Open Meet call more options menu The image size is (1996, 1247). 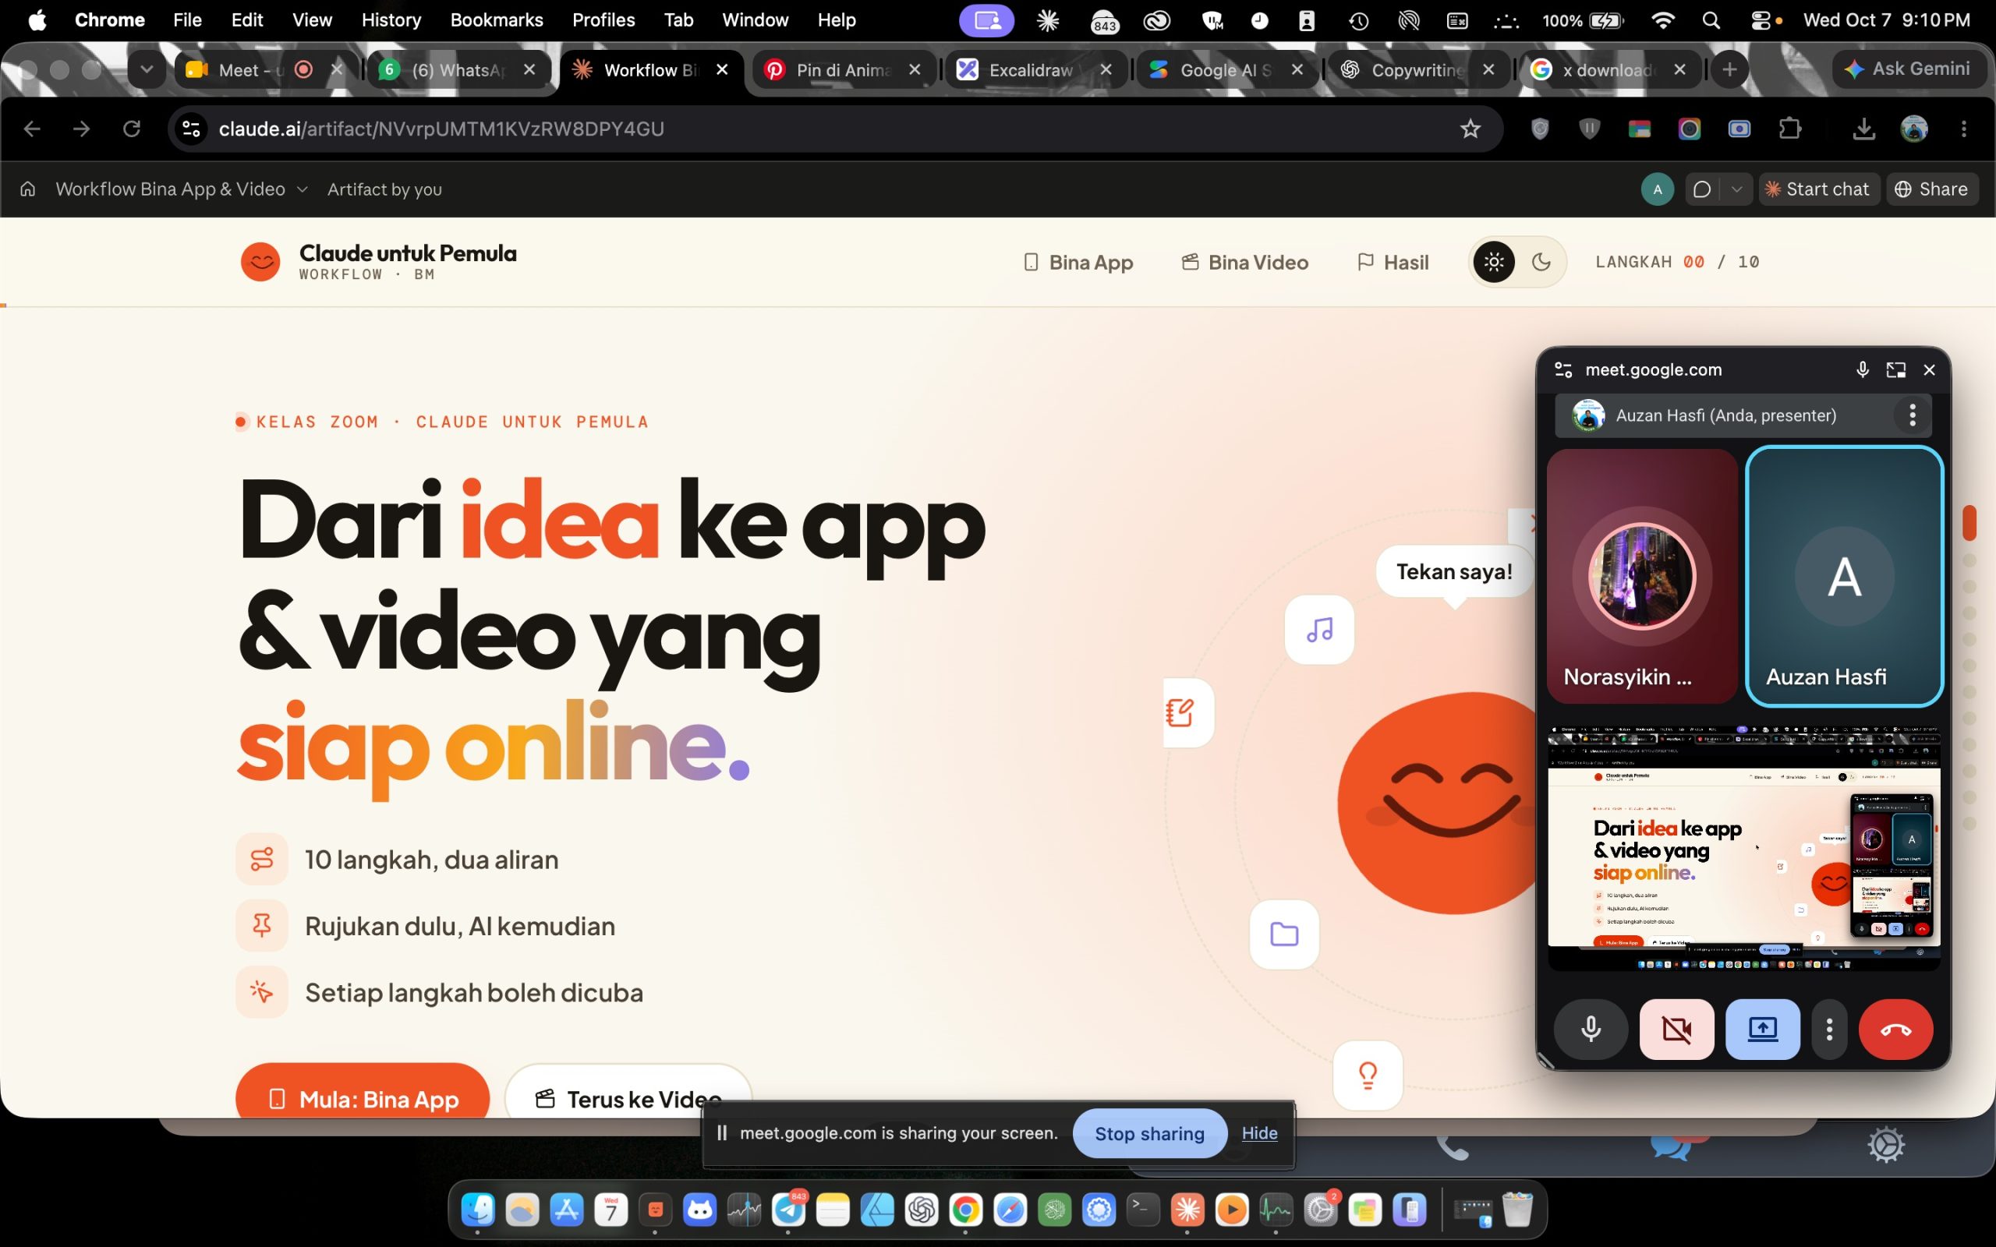1829,1029
